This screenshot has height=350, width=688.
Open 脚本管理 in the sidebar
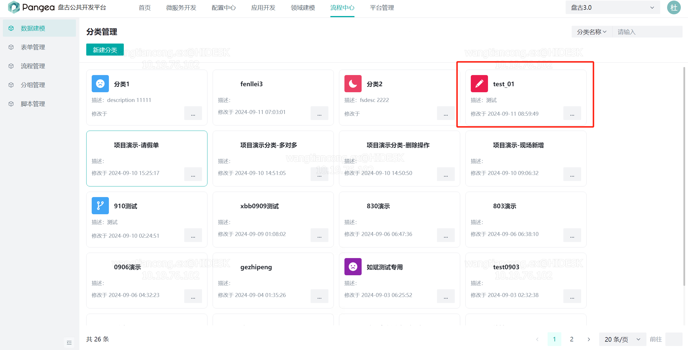pyautogui.click(x=39, y=104)
